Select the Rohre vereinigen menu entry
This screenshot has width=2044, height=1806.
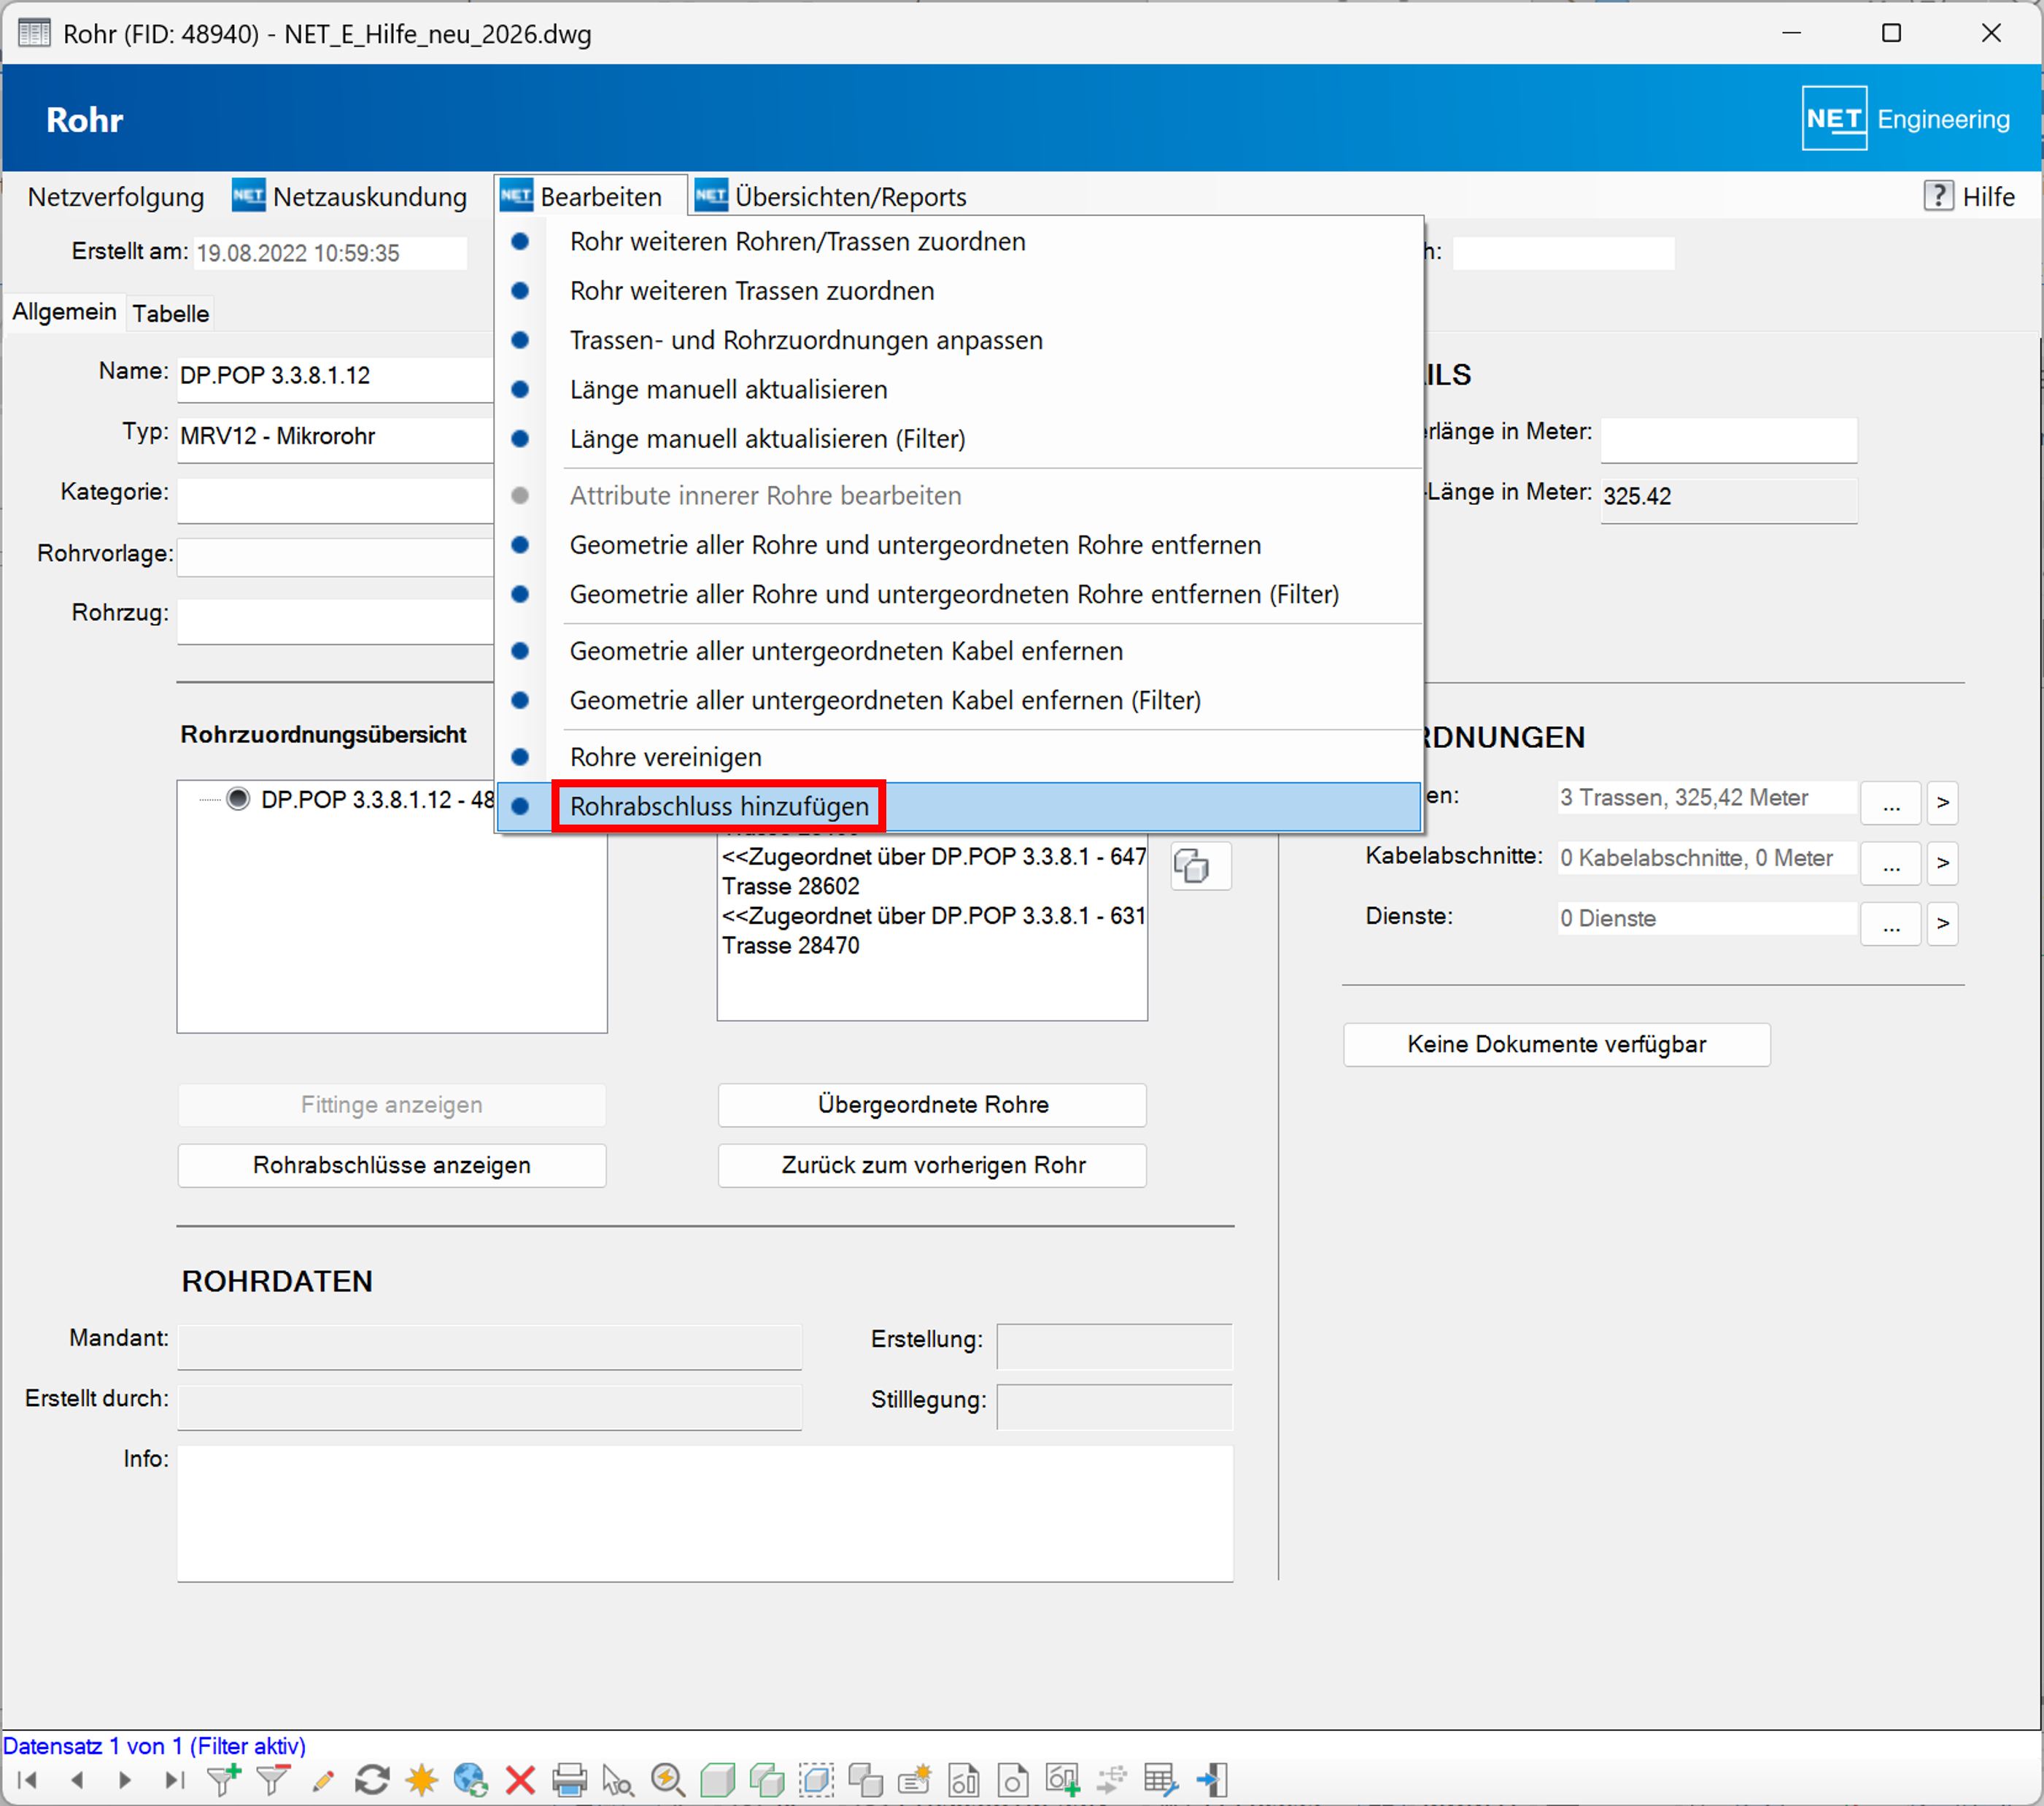[958, 757]
